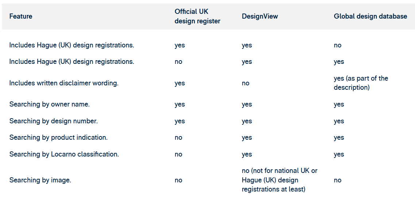Click Global design database "yes" for design number
The width and height of the screenshot is (415, 197).
[339, 121]
